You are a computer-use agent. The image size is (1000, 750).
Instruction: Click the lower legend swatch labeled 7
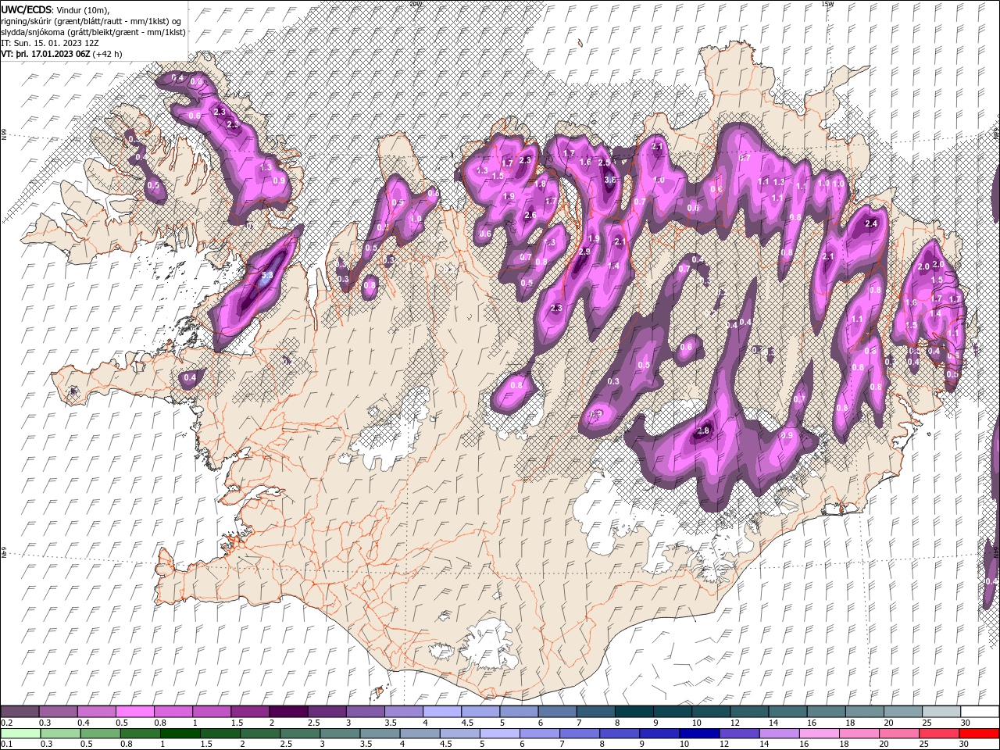pos(578,733)
